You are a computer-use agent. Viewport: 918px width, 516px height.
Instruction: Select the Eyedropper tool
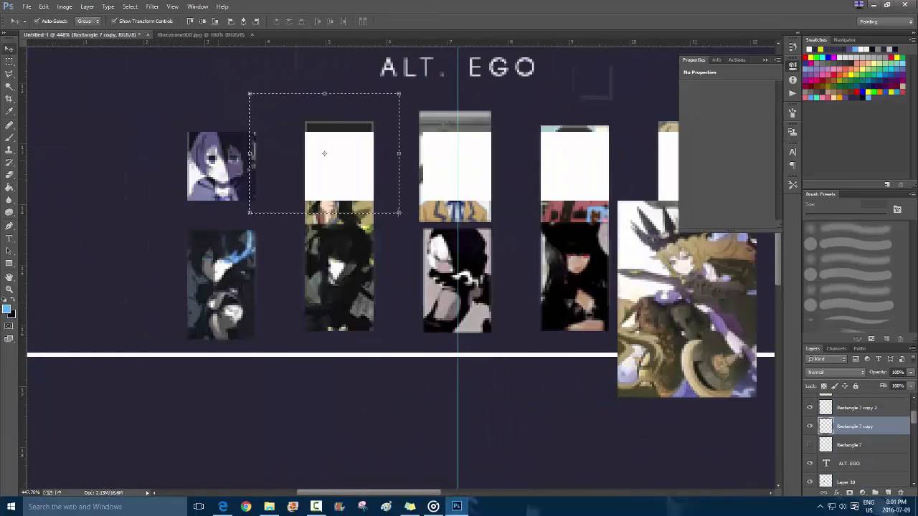[x=9, y=111]
